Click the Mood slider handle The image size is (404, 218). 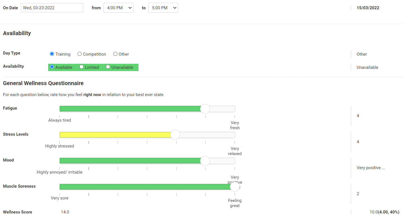coord(205,161)
